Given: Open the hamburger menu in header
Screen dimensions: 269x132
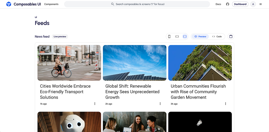Looking at the screenshot, I should (260, 4).
